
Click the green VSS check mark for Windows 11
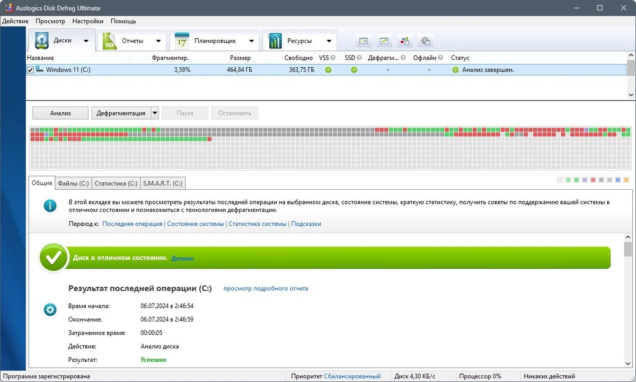(328, 70)
